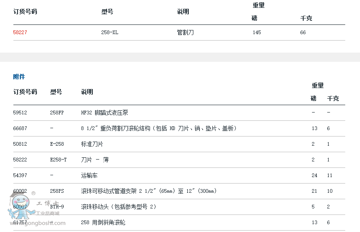The image size is (360, 232).
Task: Click the 工业品商城 watermark text
Action: coord(48,214)
